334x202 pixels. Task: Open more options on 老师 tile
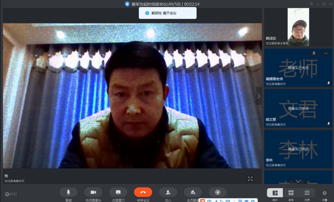pos(326,53)
